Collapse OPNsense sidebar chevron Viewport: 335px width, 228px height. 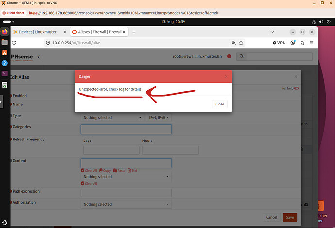pos(39,57)
